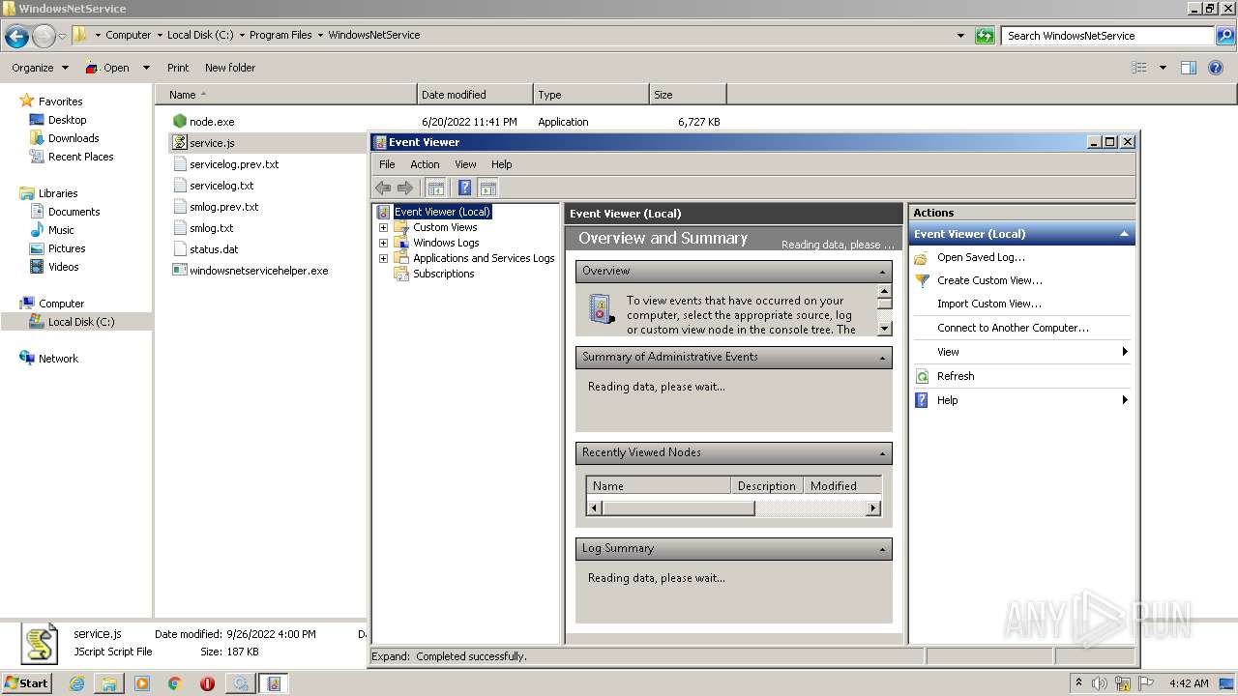Viewport: 1238px width, 696px height.
Task: Sort Recently Viewed Nodes by Modified column
Action: point(842,486)
